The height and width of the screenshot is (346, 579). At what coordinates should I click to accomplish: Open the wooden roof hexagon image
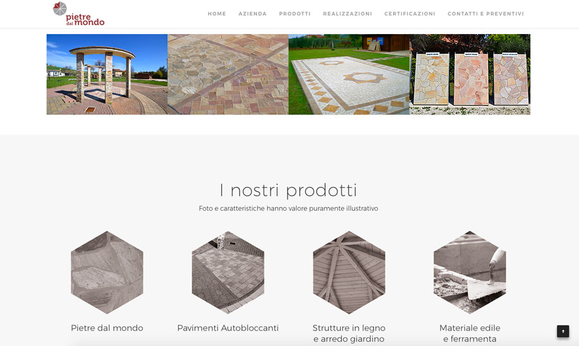click(x=349, y=273)
